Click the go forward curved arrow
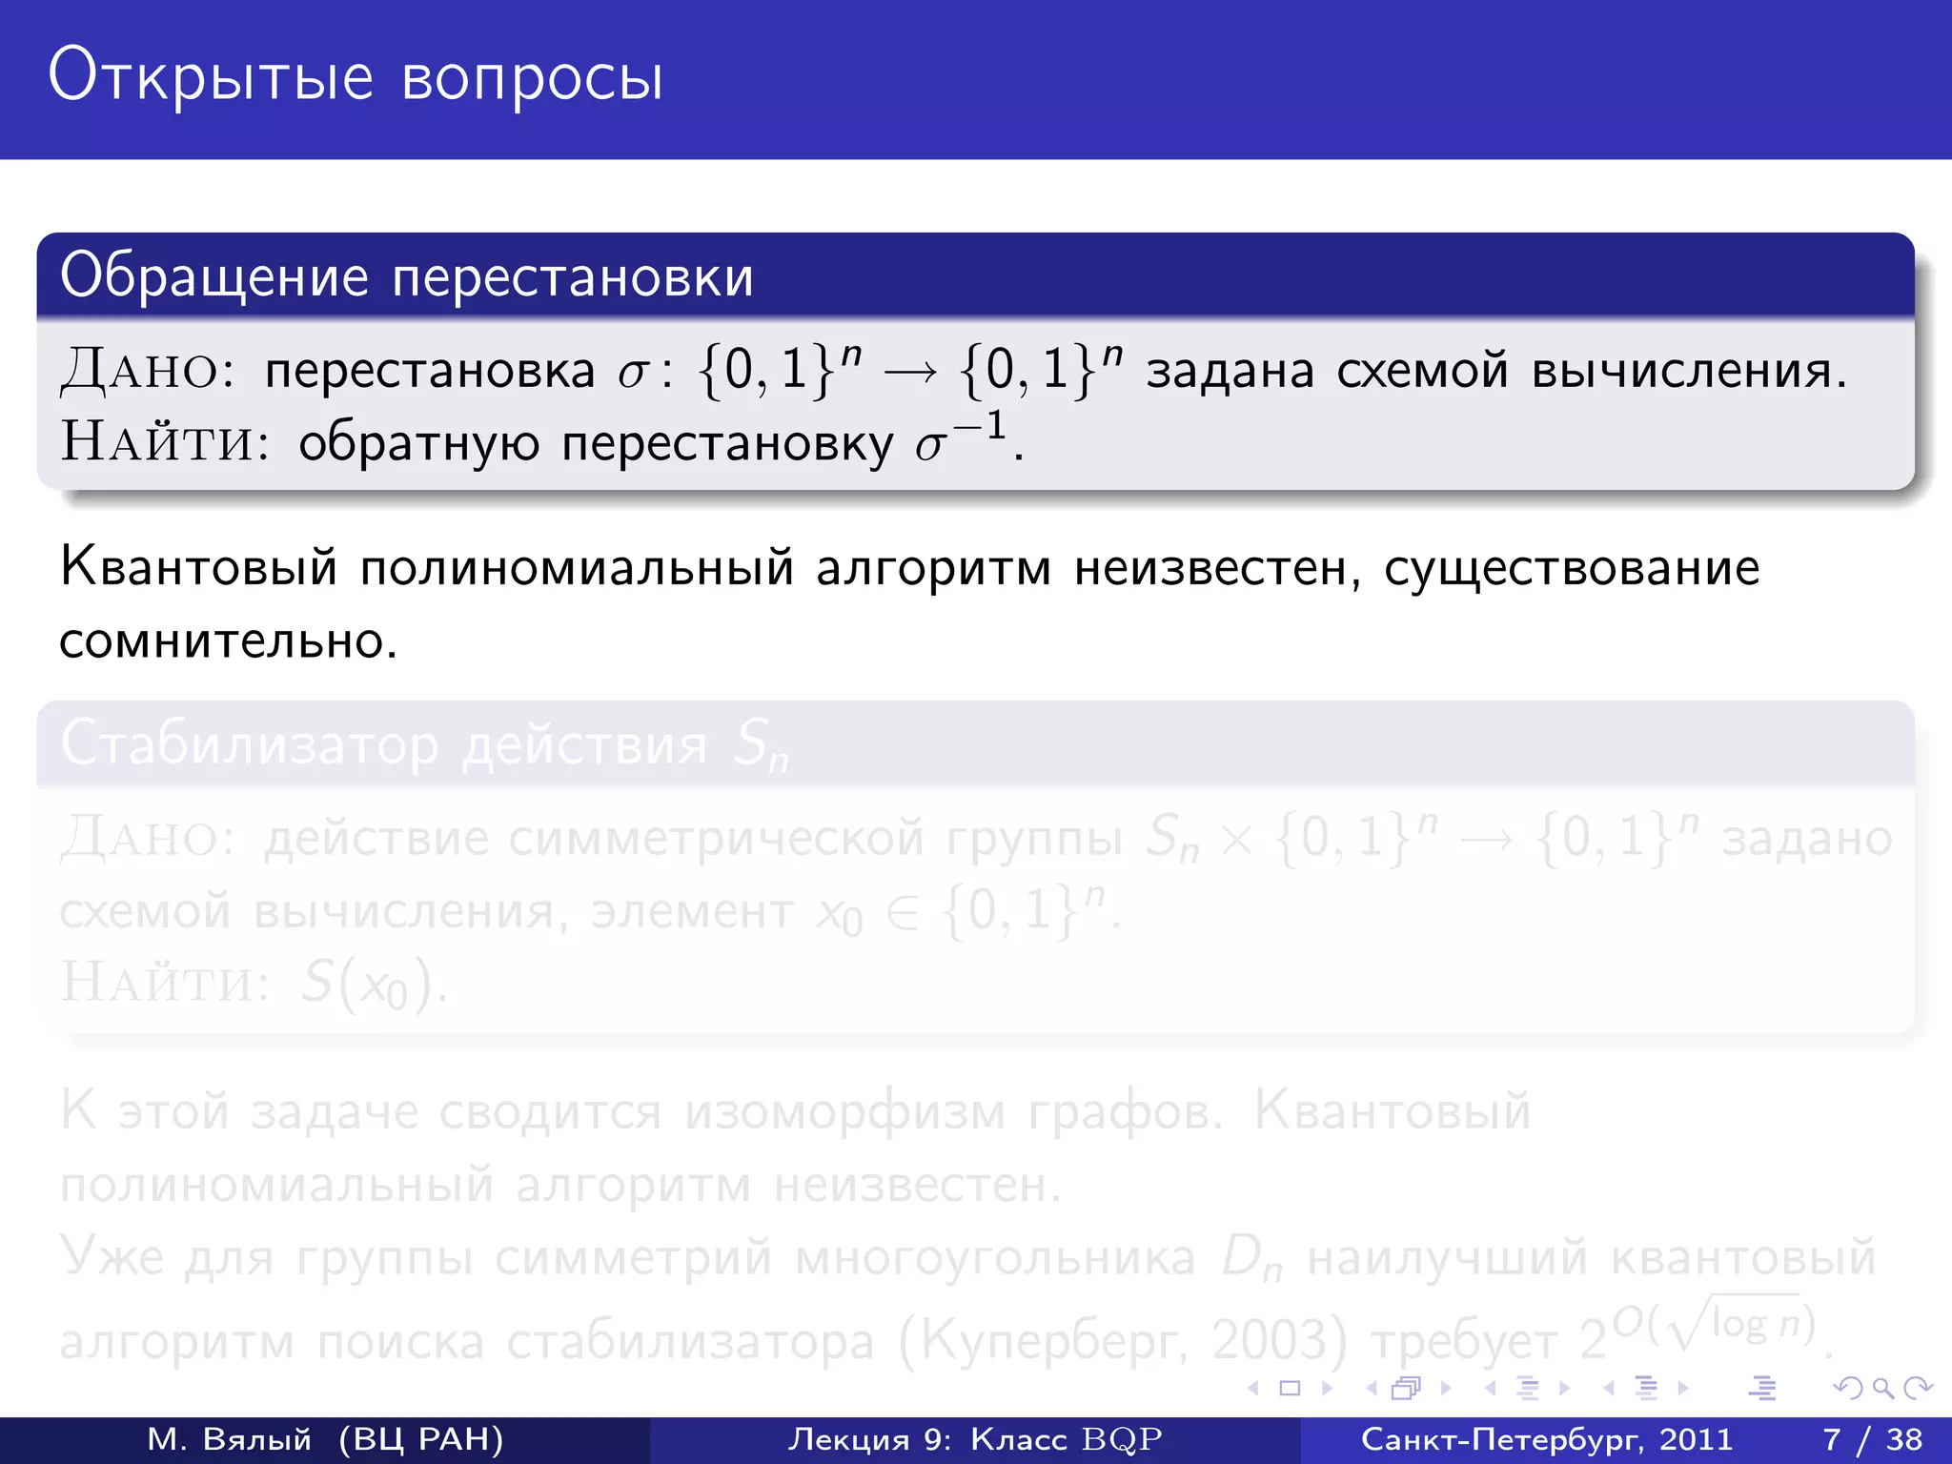Image resolution: width=1952 pixels, height=1464 pixels. coord(1918,1388)
